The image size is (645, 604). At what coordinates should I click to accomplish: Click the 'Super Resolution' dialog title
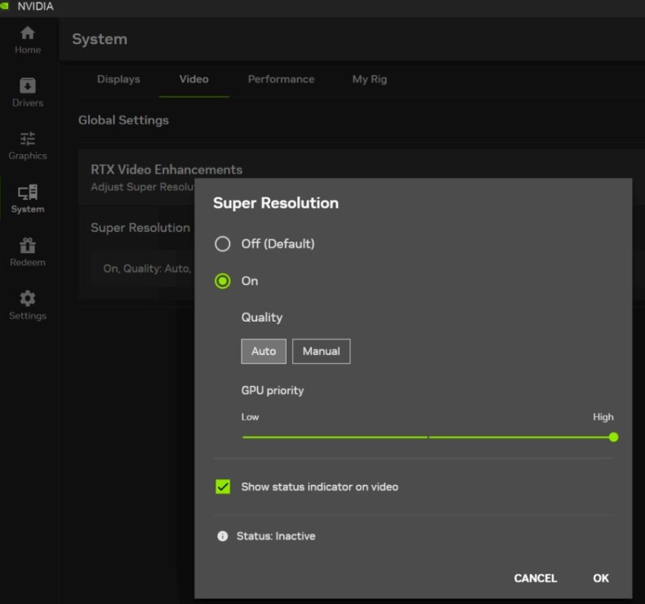point(276,203)
